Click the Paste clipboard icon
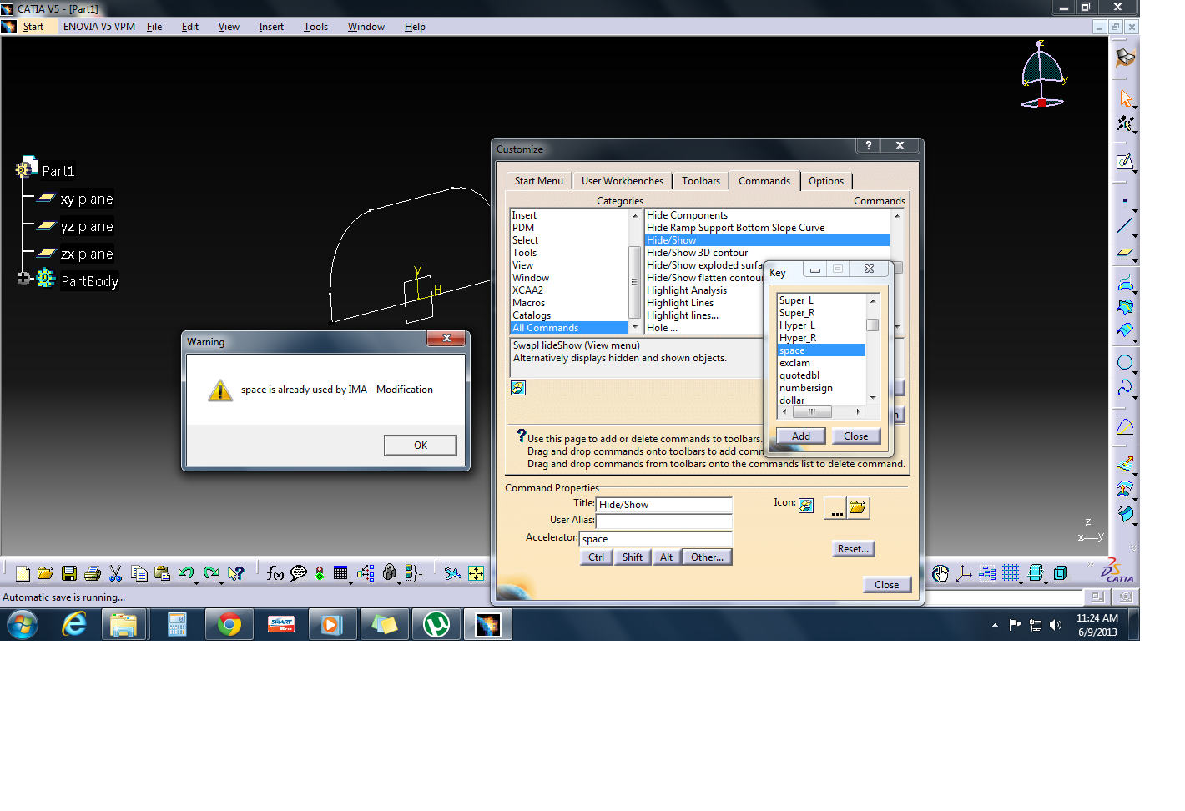The width and height of the screenshot is (1185, 811). pos(163,573)
